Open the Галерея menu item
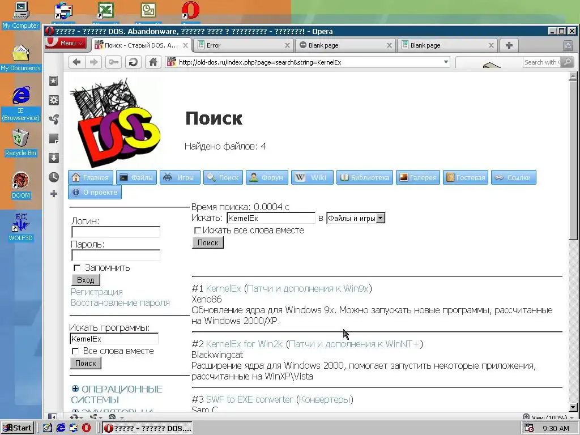Image resolution: width=580 pixels, height=435 pixels. click(418, 177)
